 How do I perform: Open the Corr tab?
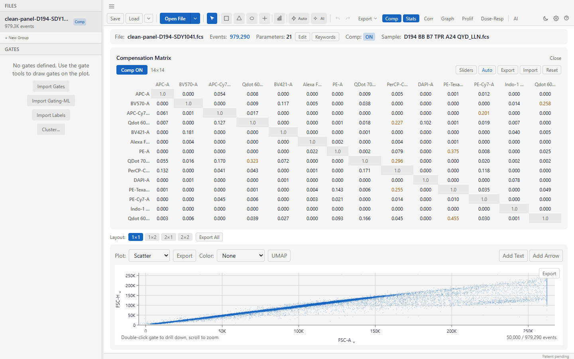coord(429,18)
